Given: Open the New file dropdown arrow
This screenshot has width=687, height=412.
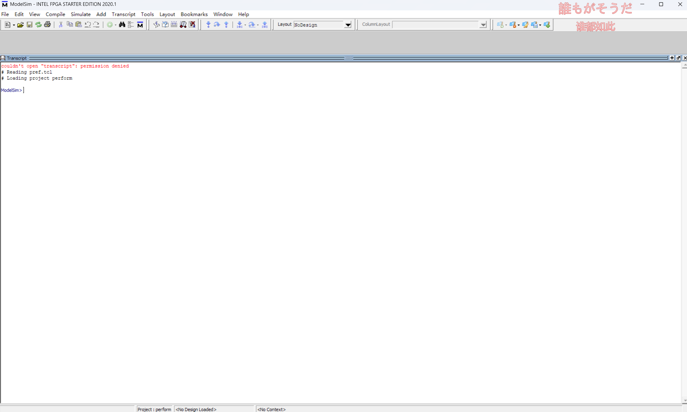Looking at the screenshot, I should coord(14,25).
